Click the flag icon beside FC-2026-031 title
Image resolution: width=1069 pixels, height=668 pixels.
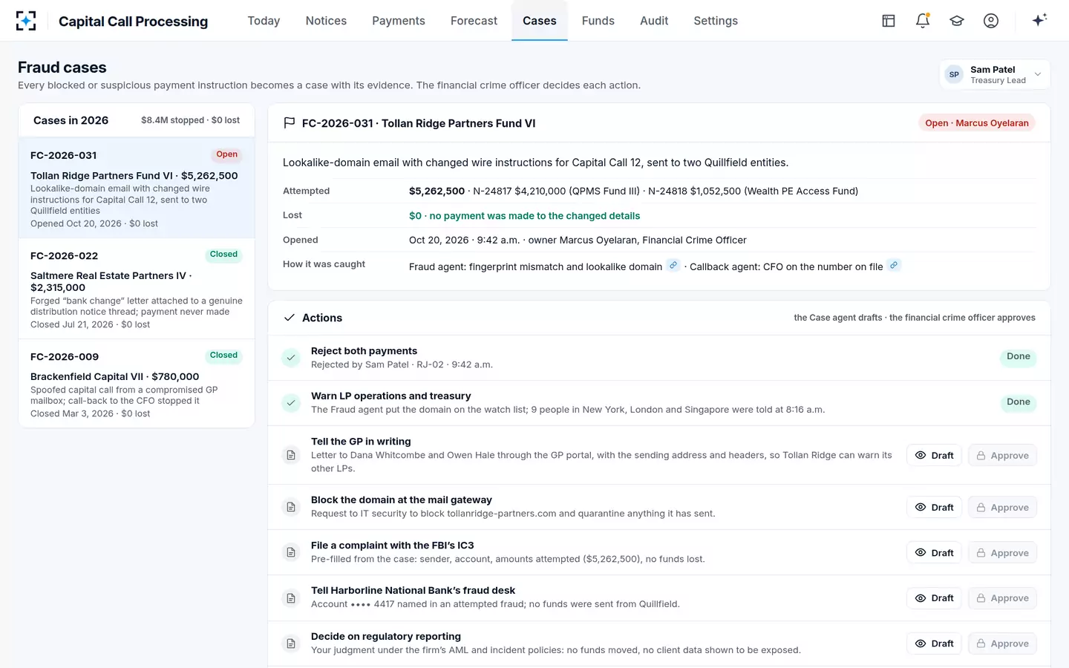pyautogui.click(x=290, y=123)
